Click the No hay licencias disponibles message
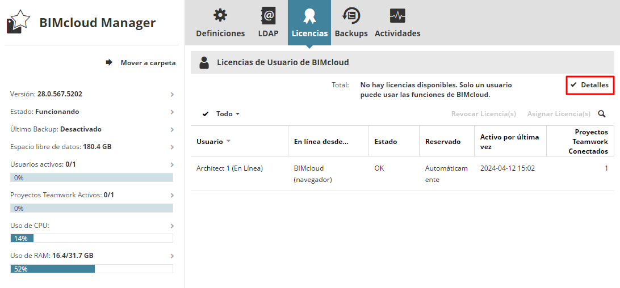620x288 pixels. pyautogui.click(x=437, y=90)
